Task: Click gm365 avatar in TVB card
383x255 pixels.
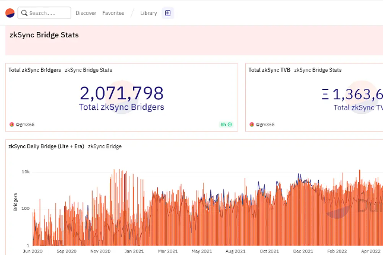Action: pyautogui.click(x=252, y=125)
